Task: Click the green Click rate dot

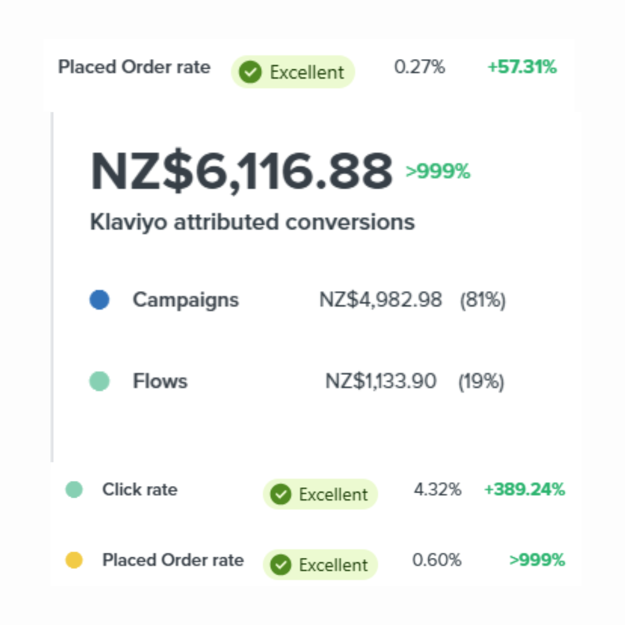Action: click(x=74, y=490)
